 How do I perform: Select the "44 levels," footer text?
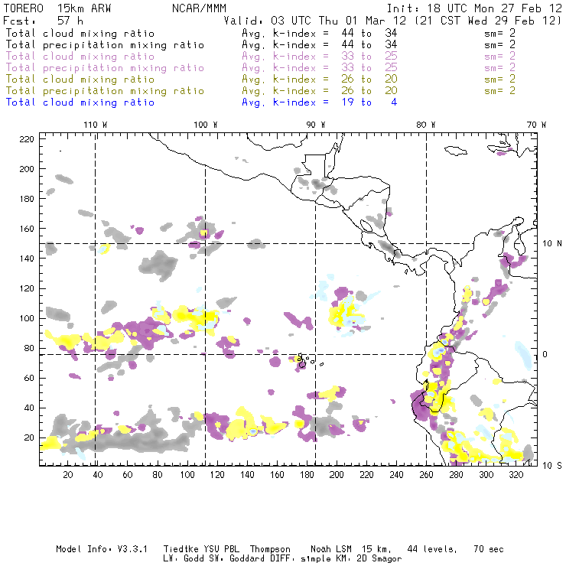pos(432,549)
